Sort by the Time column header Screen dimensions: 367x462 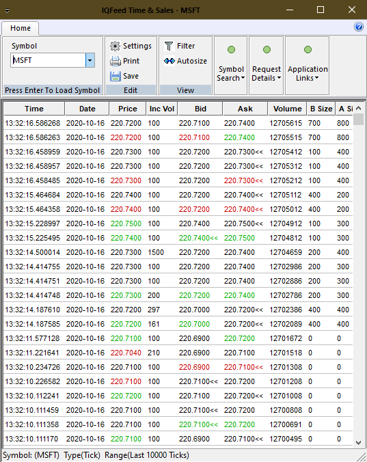34,109
